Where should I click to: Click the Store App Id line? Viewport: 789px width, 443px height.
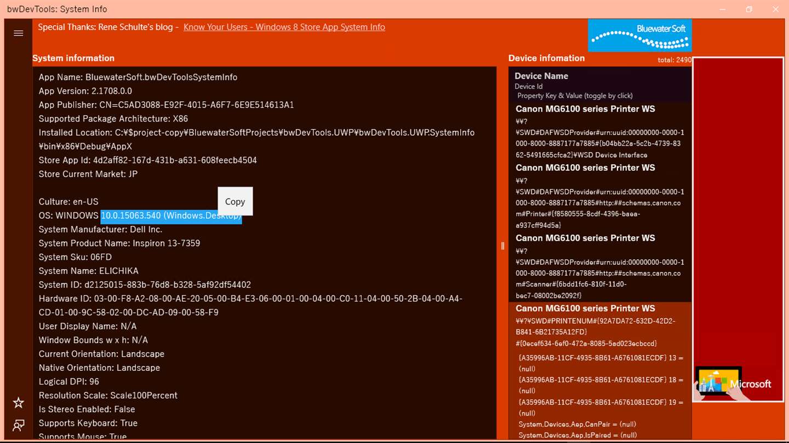pos(148,160)
